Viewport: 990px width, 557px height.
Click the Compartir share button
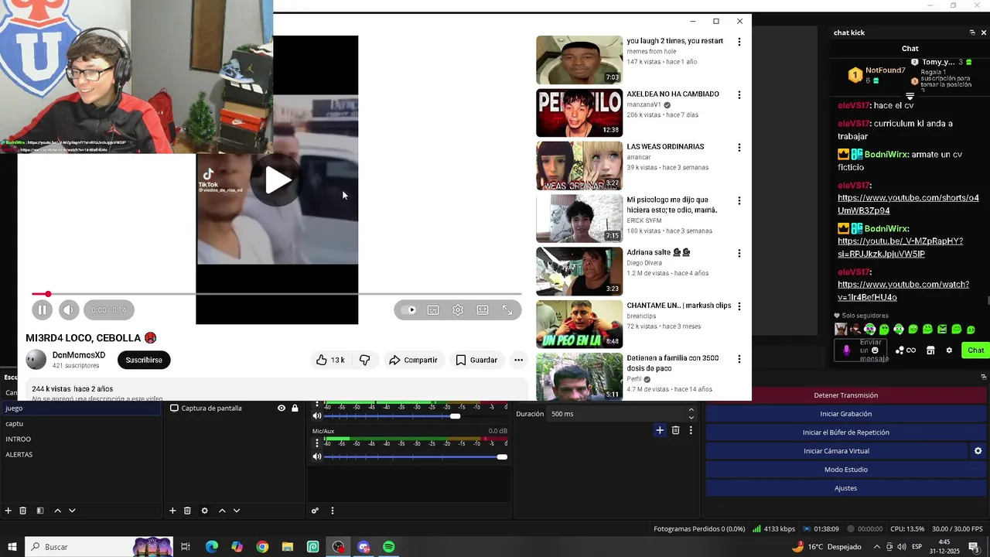point(413,360)
